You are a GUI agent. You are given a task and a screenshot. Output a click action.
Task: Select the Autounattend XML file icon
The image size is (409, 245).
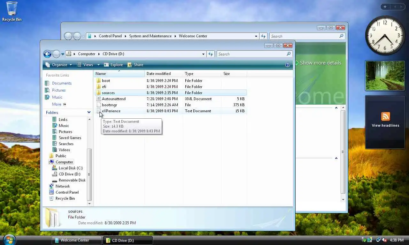[x=99, y=99]
